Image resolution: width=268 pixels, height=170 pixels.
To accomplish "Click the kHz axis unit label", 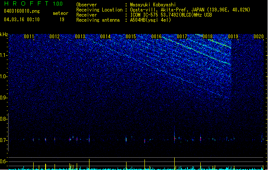I will tap(4, 34).
